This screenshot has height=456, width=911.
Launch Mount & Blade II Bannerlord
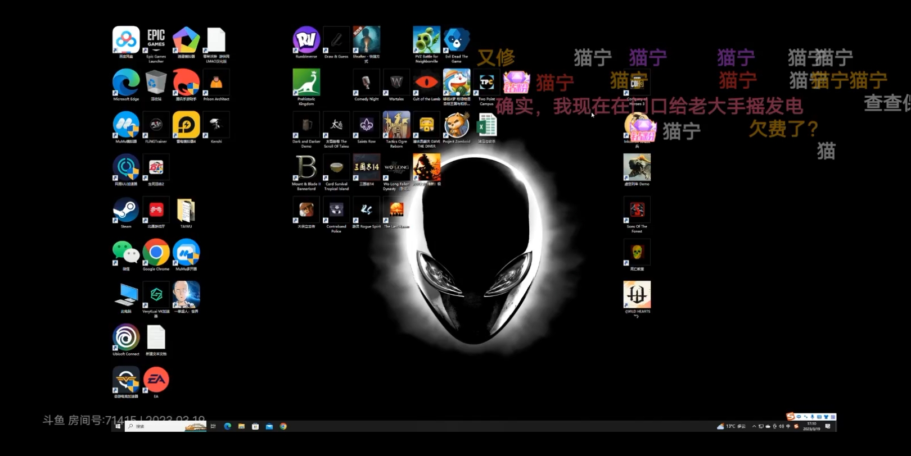pos(306,172)
